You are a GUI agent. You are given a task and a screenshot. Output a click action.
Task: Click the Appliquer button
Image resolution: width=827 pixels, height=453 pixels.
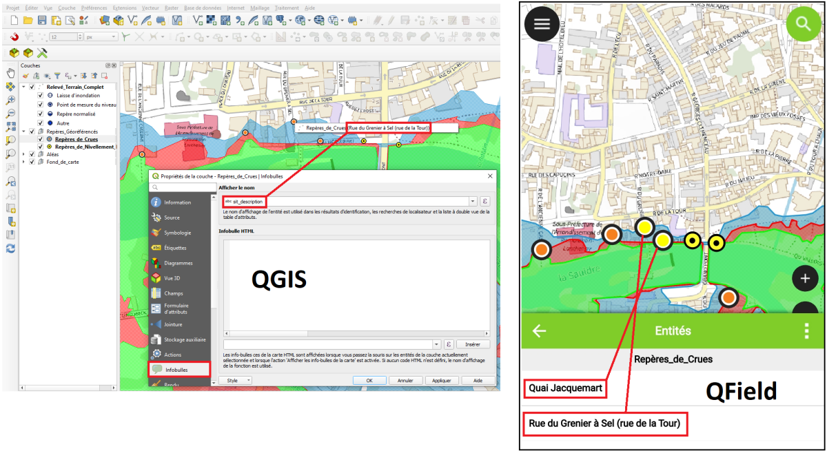coord(442,380)
